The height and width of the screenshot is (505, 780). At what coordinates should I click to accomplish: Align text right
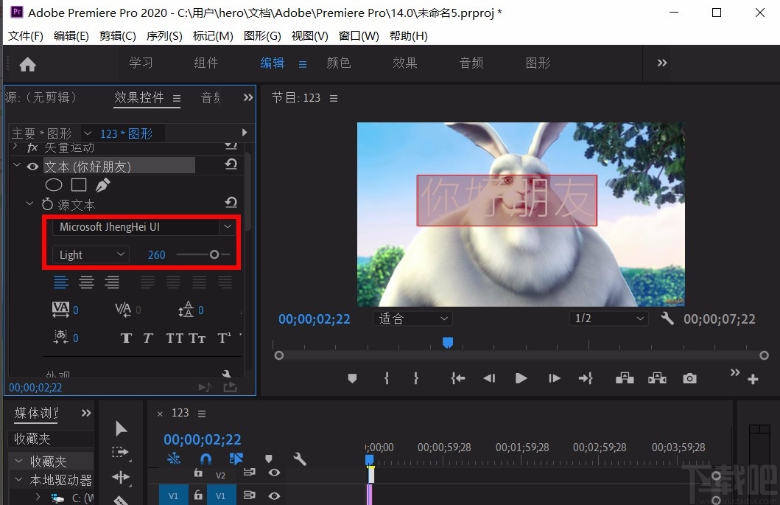[x=112, y=282]
